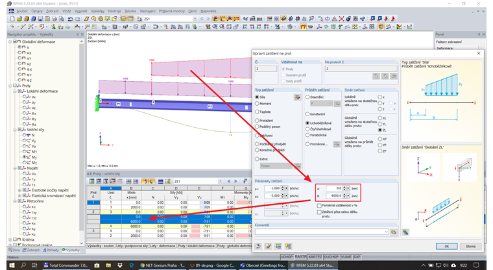Image resolution: width=493 pixels, height=270 pixels.
Task: Click view mode icon under preview
Action: tap(405, 232)
